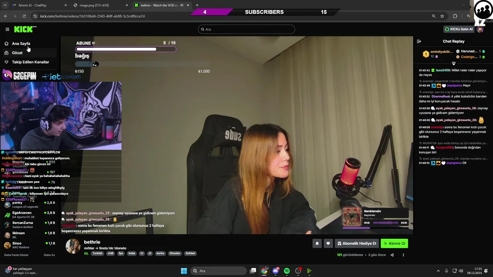The width and height of the screenshot is (493, 277).
Task: Open volume control in system tray
Action: 461,271
